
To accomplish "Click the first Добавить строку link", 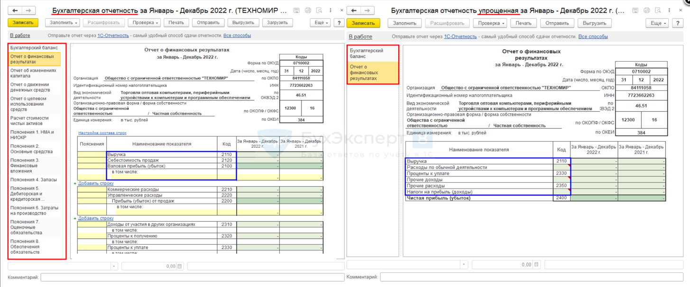I will [96, 183].
